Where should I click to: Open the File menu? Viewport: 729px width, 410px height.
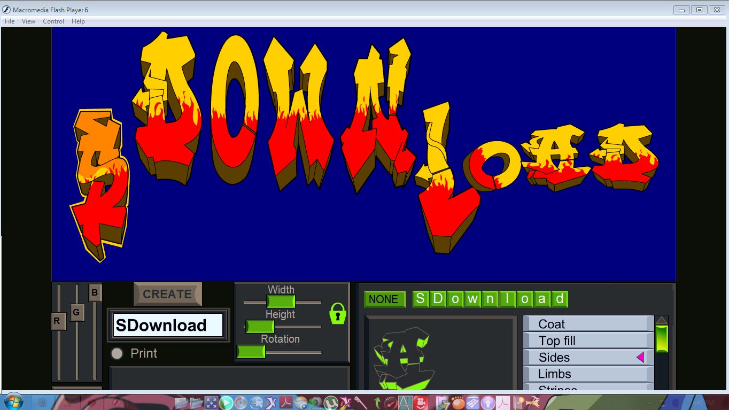(10, 21)
